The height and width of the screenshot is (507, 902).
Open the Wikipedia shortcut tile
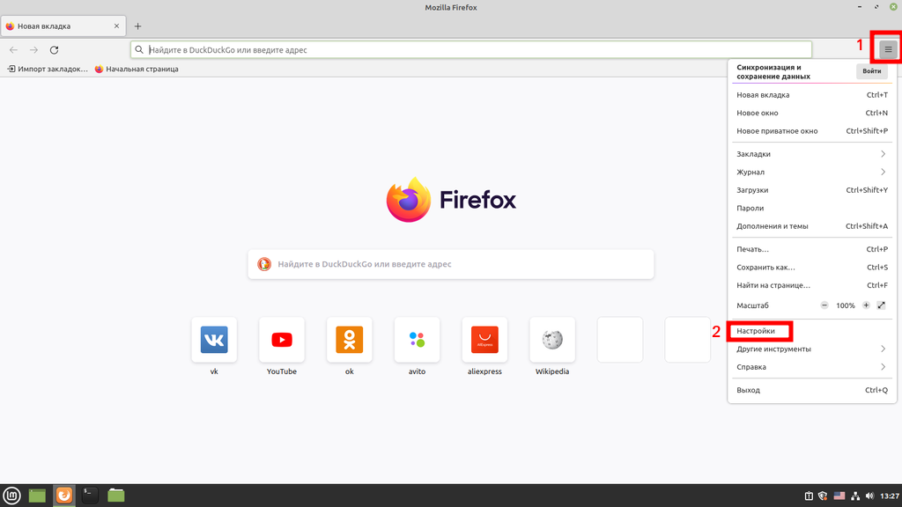coord(552,340)
